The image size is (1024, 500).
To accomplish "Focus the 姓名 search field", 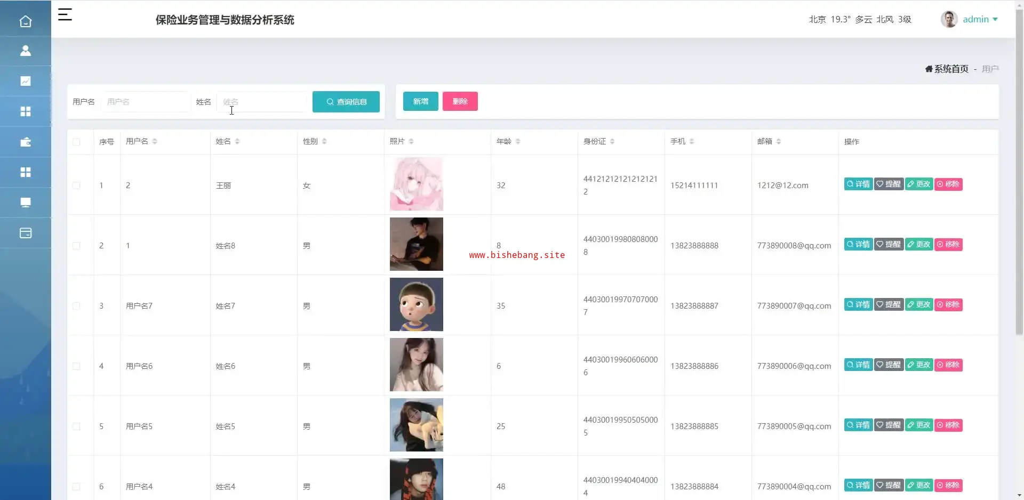I will [262, 102].
